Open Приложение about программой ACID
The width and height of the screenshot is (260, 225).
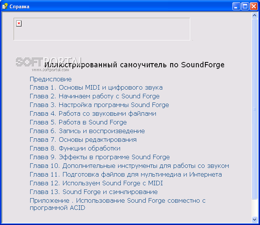coord(118,204)
